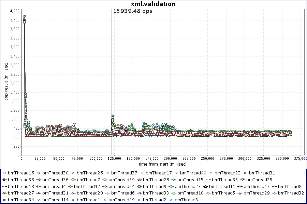Image resolution: width=307 pixels, height=204 pixels.
Task: Click the bmThread30 circle legend marker
Action: 39,173
